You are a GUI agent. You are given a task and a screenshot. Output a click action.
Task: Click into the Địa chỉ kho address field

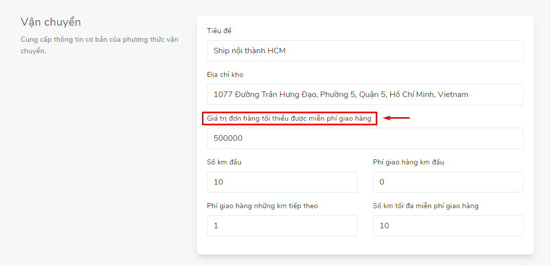click(x=365, y=95)
